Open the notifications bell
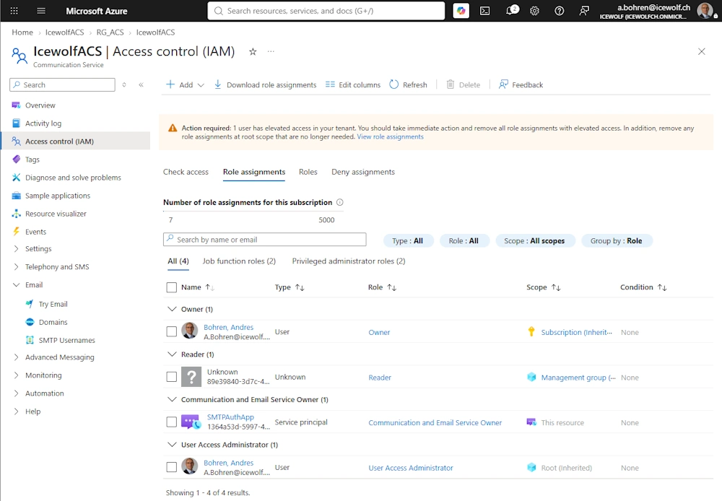The width and height of the screenshot is (722, 501). [511, 11]
